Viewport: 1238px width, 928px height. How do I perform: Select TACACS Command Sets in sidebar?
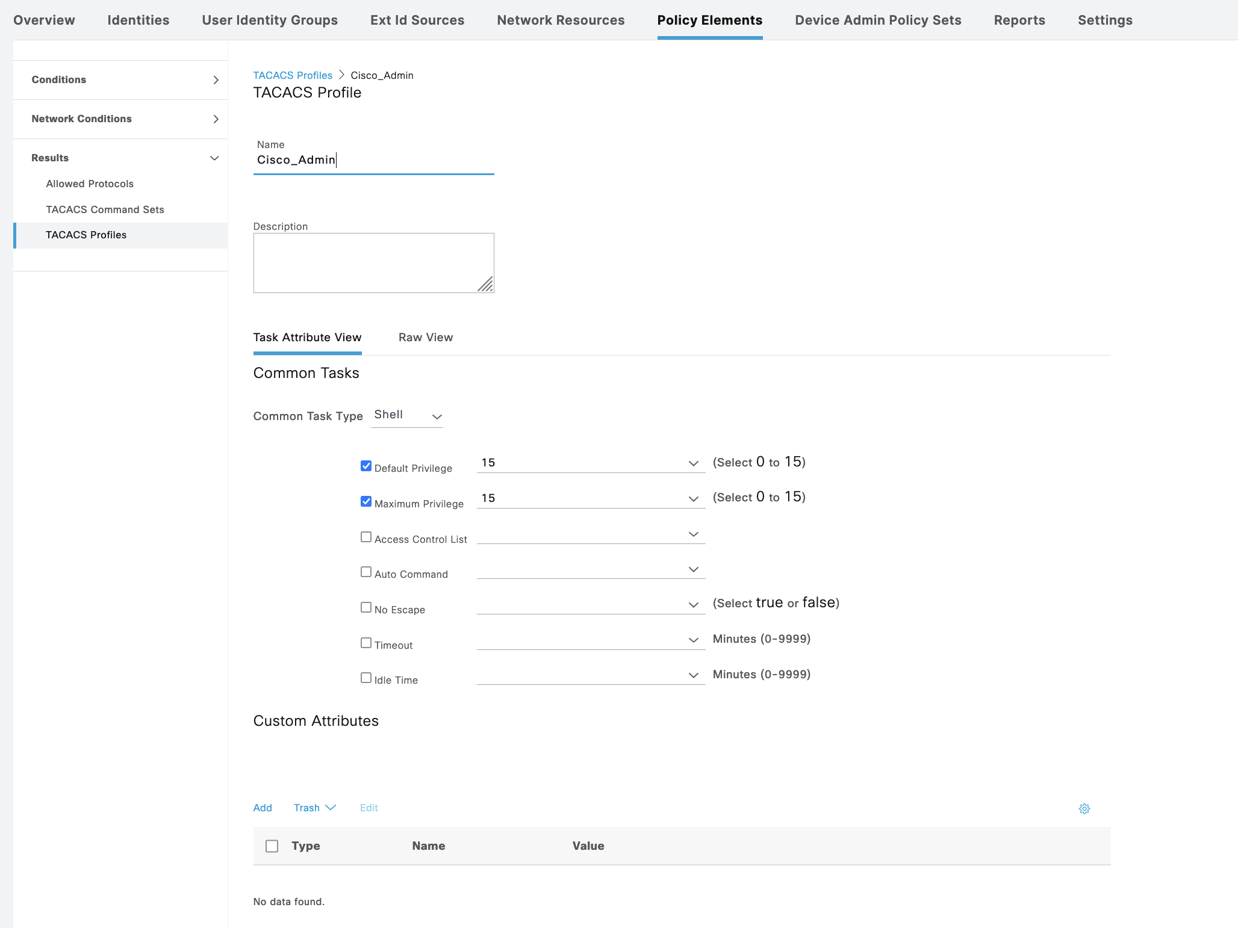point(105,209)
